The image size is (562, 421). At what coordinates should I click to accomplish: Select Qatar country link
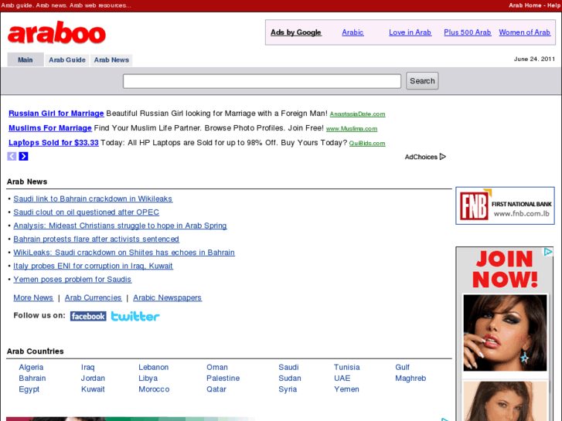click(x=216, y=389)
